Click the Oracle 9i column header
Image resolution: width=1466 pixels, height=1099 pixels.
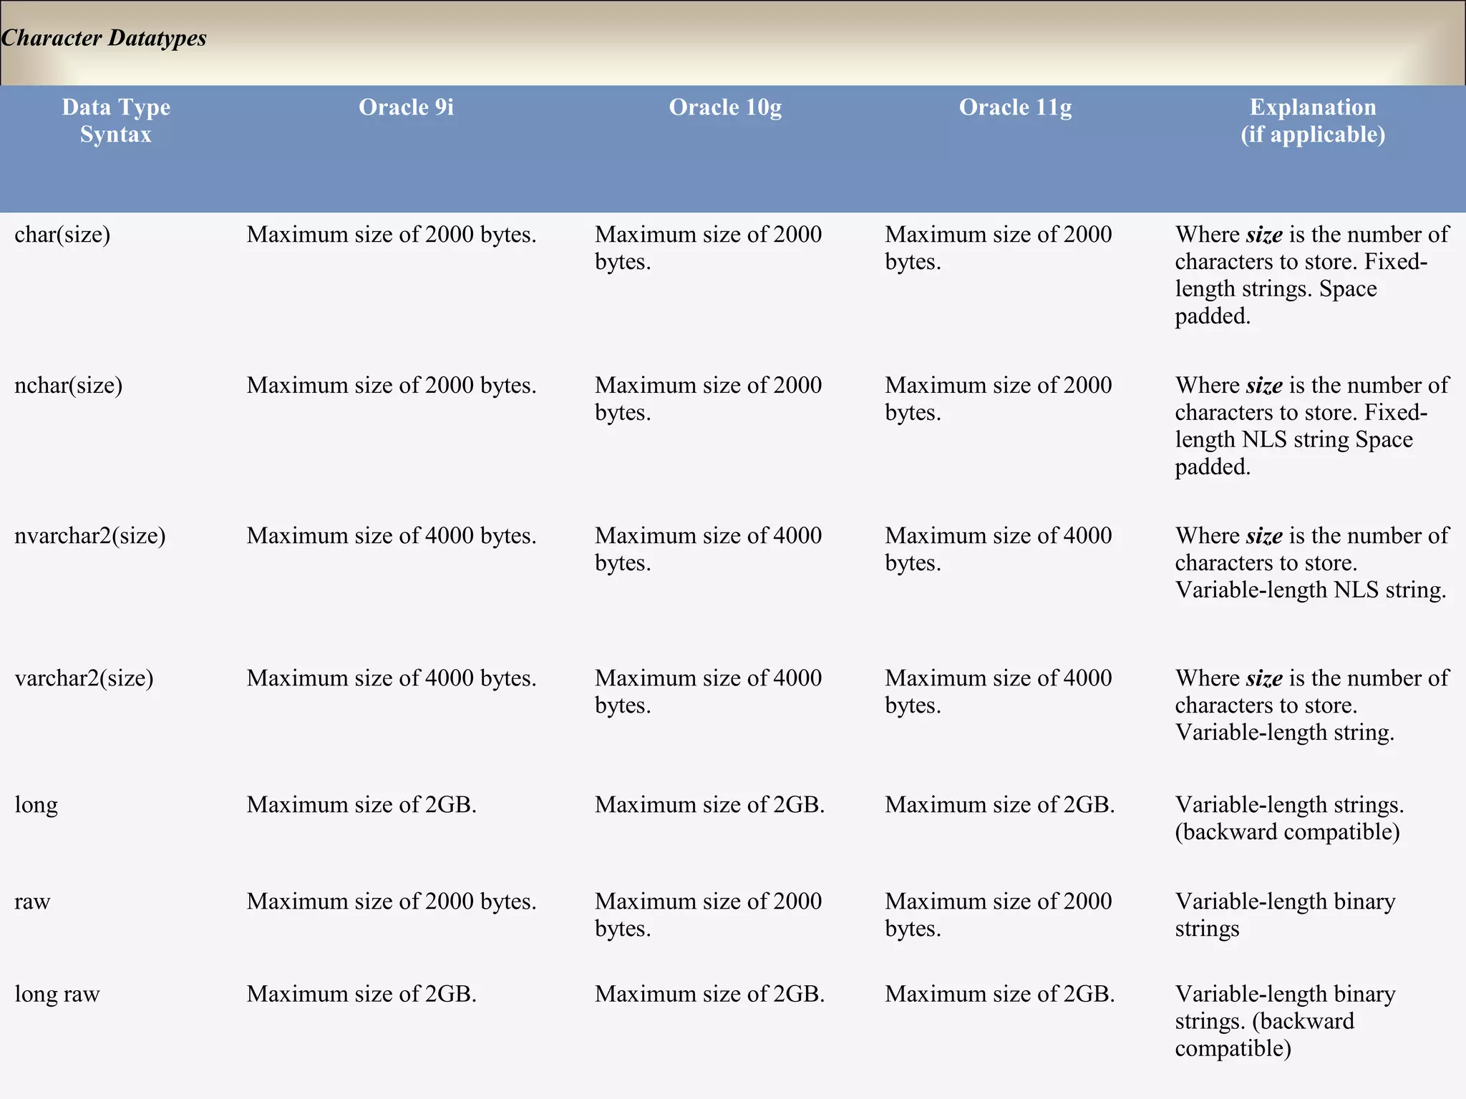(x=406, y=107)
